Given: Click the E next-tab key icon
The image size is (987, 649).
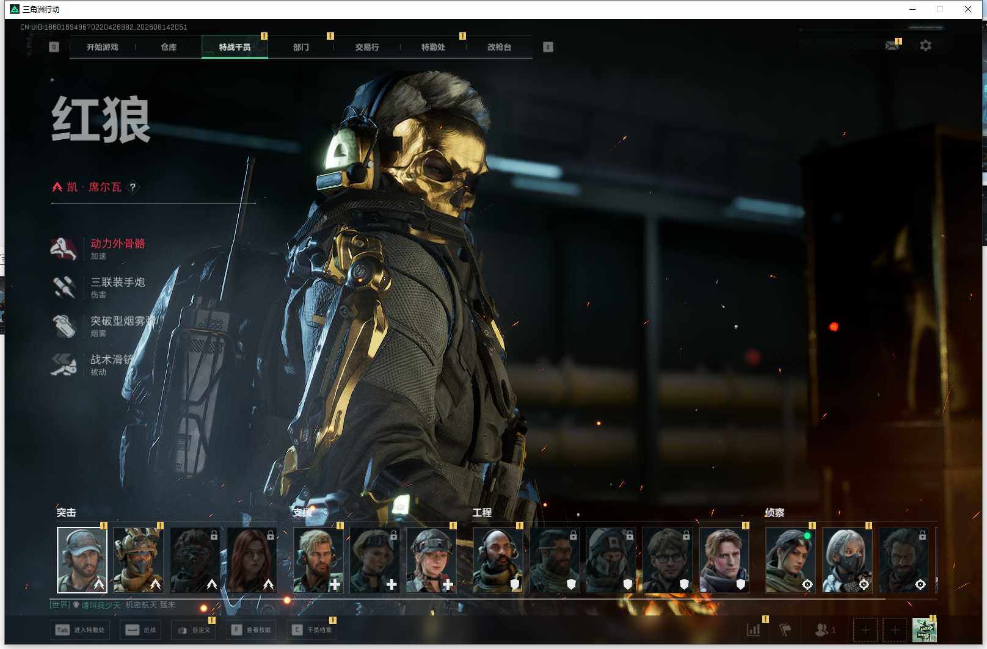Looking at the screenshot, I should tap(548, 47).
